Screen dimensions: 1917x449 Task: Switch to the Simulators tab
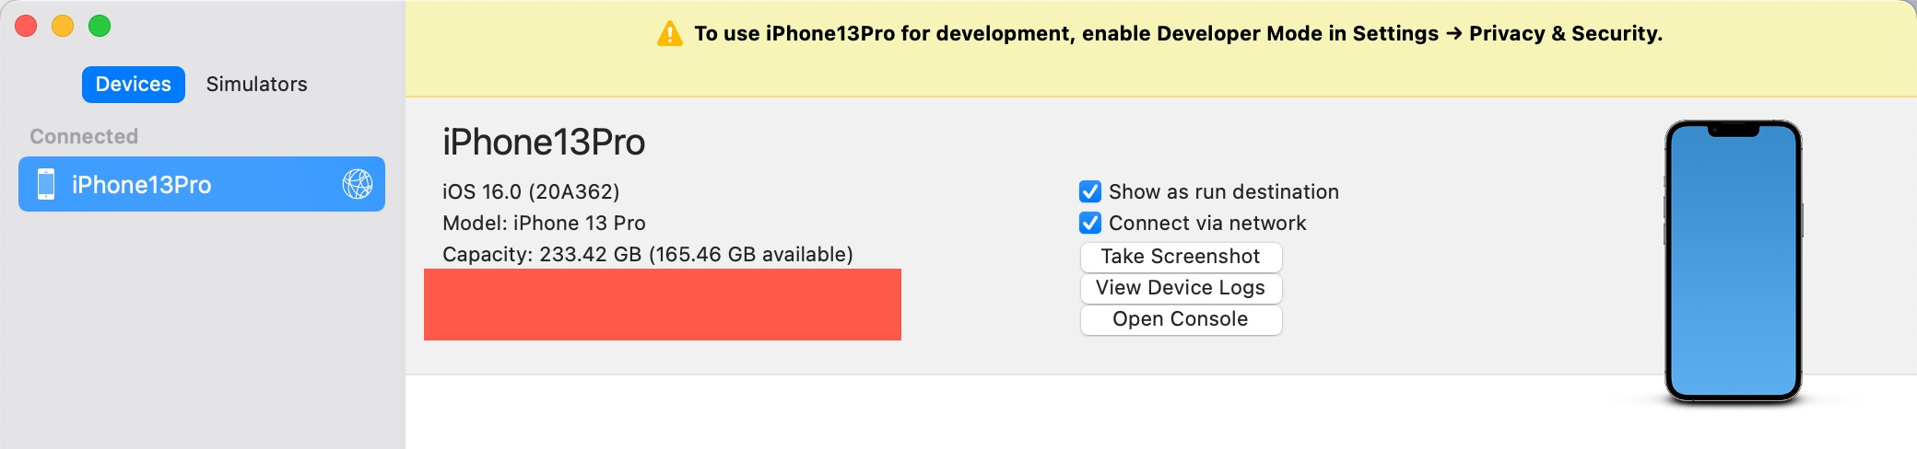pos(256,84)
